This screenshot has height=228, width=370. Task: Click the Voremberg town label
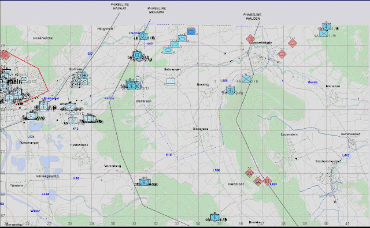click(113, 166)
